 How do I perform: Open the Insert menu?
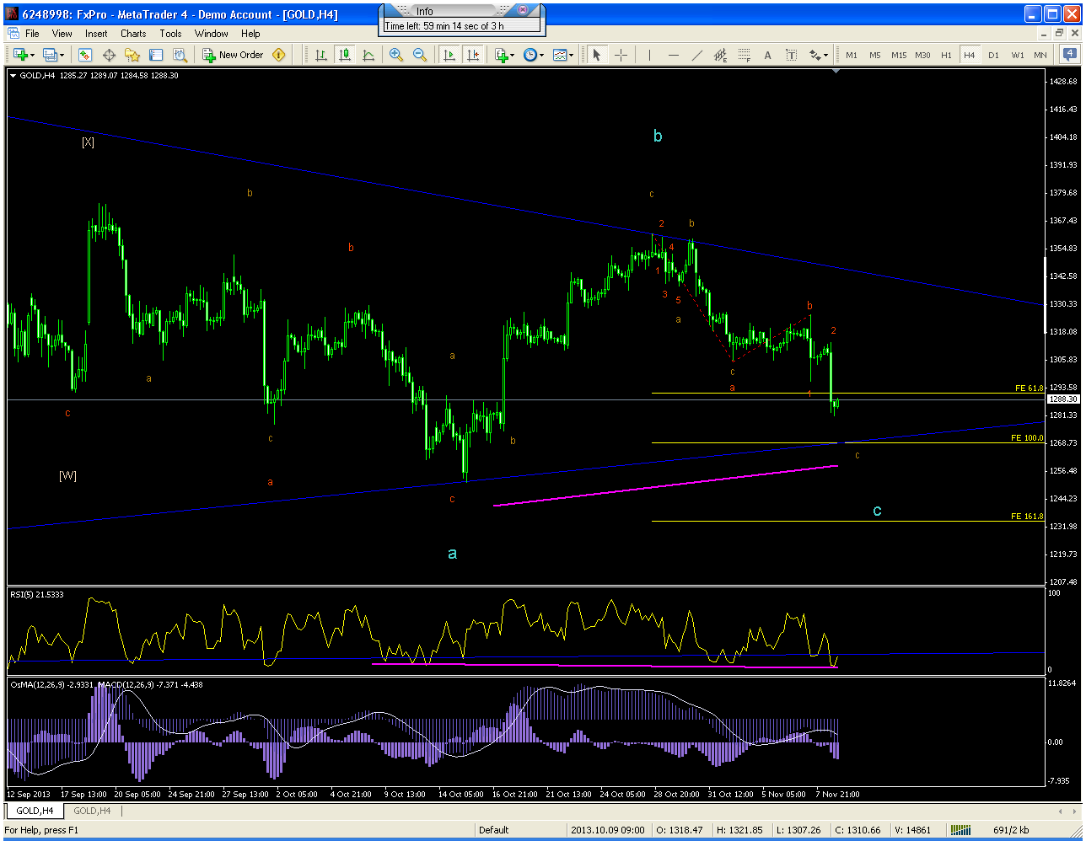click(96, 34)
